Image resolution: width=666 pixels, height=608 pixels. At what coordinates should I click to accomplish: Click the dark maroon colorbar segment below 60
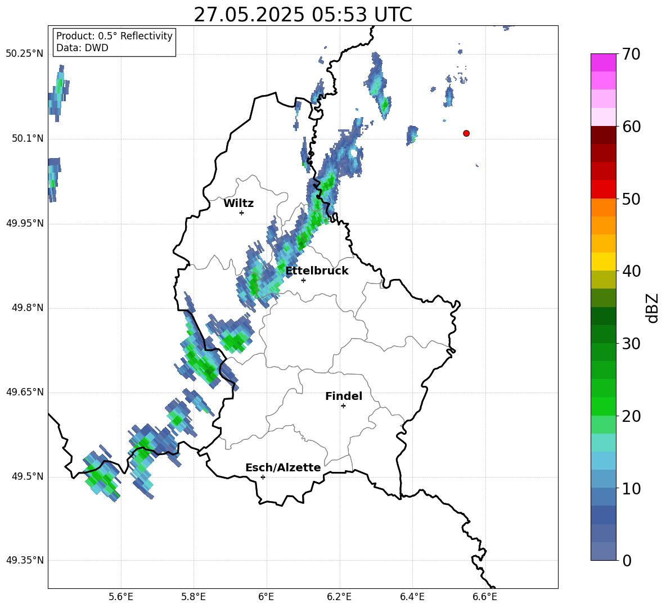pos(604,135)
